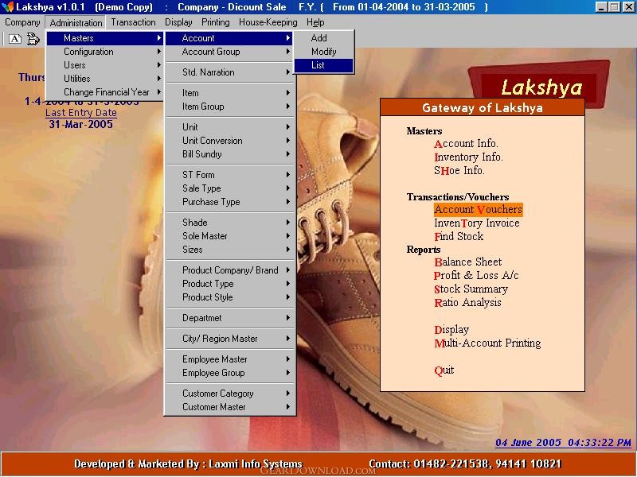Choose Customer Category from Masters menu
637x477 pixels.
pyautogui.click(x=229, y=394)
